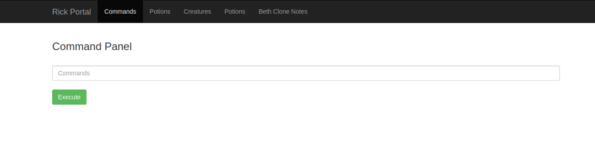Open the Potions link before Beth Clone Notes
The width and height of the screenshot is (595, 154).
coord(234,12)
